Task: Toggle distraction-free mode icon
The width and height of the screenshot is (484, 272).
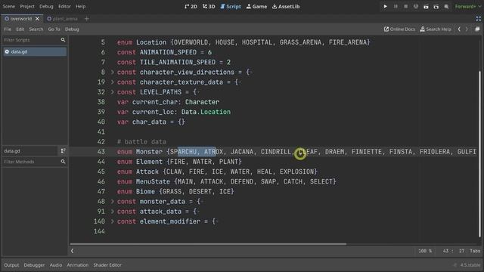Action: (478, 18)
